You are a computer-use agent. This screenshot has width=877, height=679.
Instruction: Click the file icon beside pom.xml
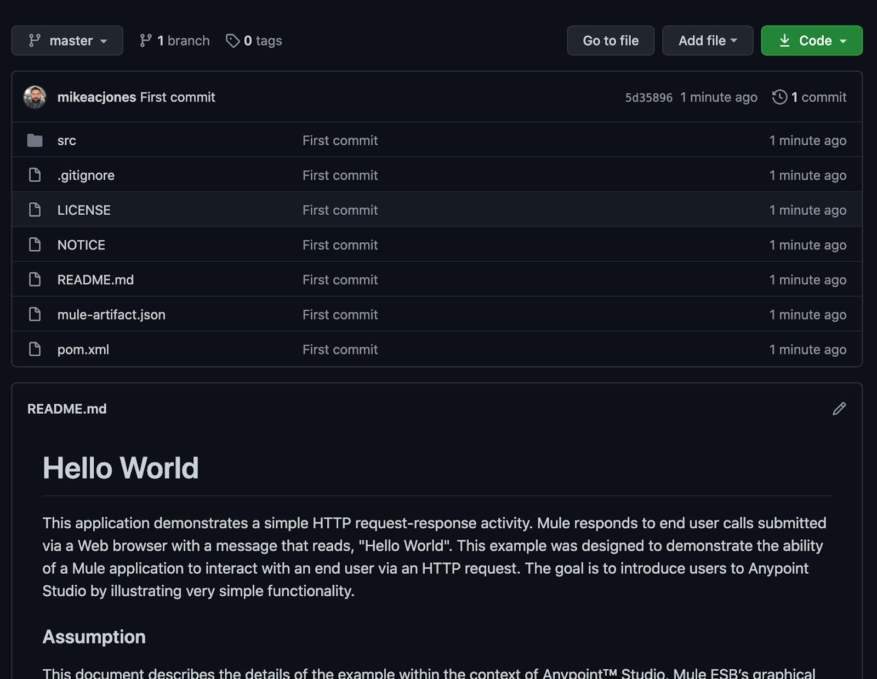35,350
